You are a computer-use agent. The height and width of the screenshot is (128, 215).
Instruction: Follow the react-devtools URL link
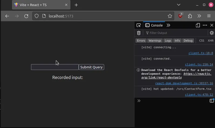pyautogui.click(x=176, y=76)
